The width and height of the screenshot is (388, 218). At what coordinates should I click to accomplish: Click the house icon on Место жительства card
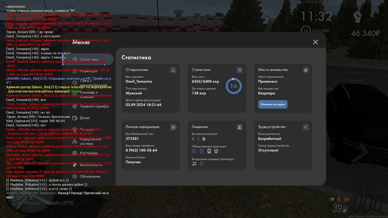coord(306,70)
